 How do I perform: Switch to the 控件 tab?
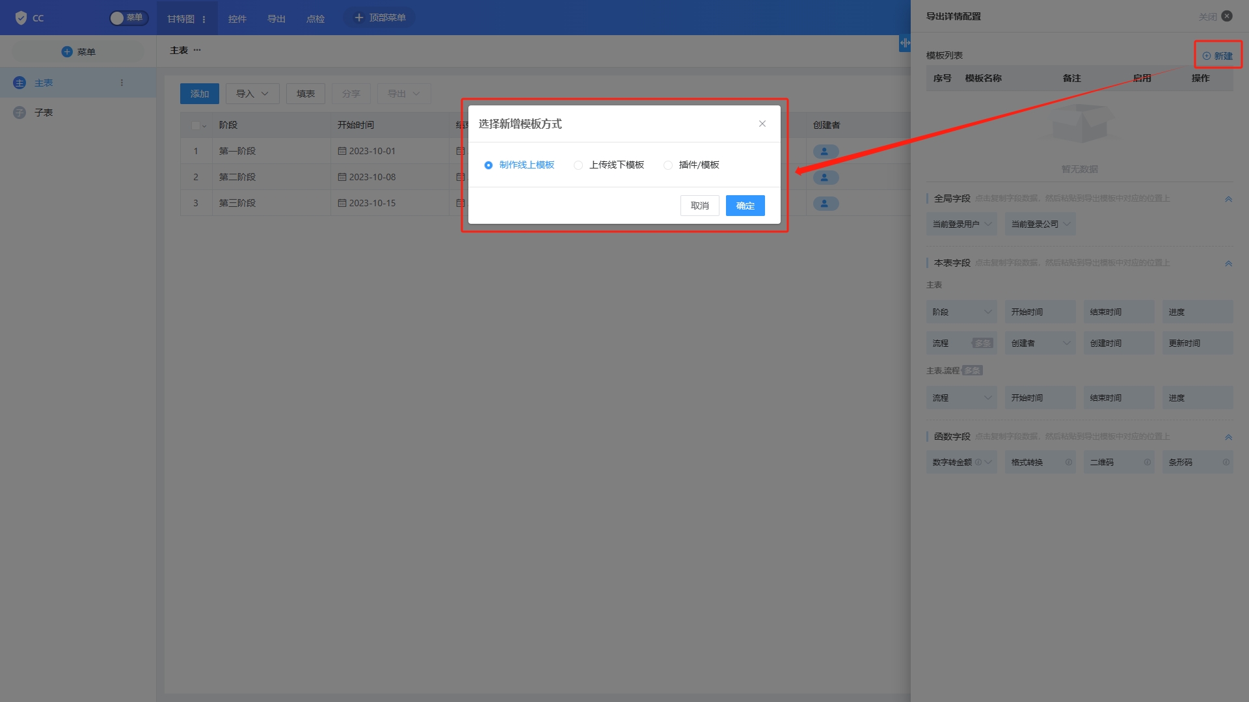pyautogui.click(x=237, y=19)
